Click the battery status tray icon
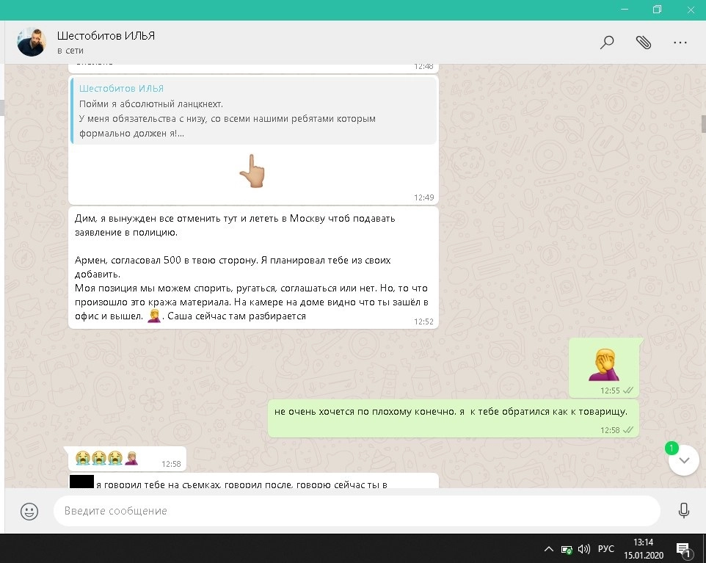Viewport: 706px width, 563px height. (567, 548)
